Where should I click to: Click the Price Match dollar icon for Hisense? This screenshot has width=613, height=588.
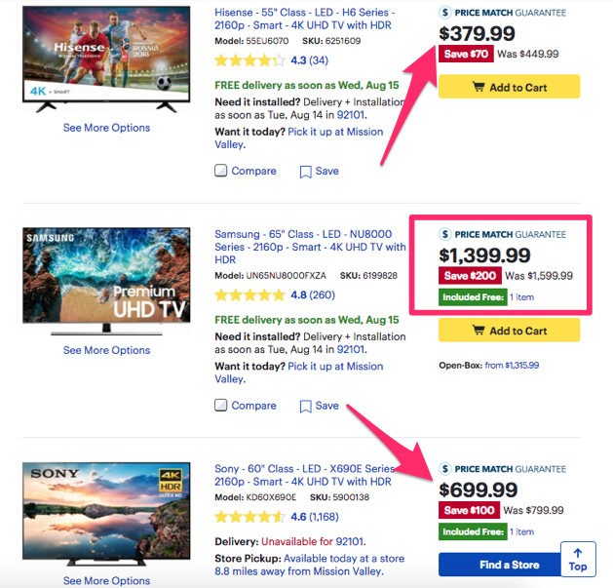coord(445,13)
